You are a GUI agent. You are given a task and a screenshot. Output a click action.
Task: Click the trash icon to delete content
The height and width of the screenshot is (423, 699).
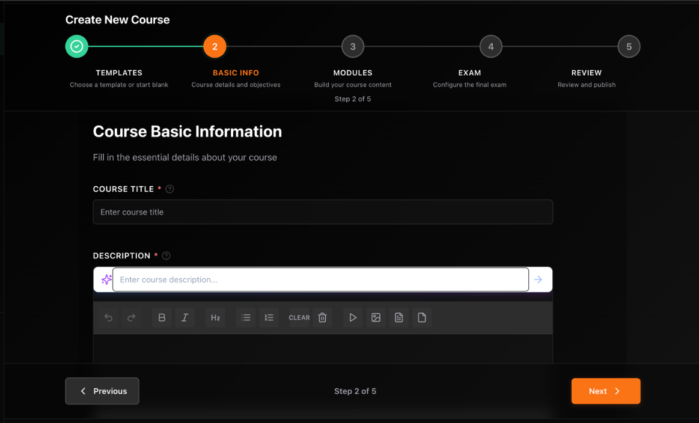click(x=322, y=317)
